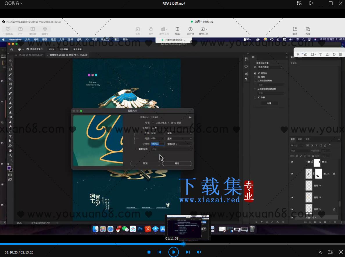Open the 图层 menu
Viewport: 345px width, 257px height.
53,40
